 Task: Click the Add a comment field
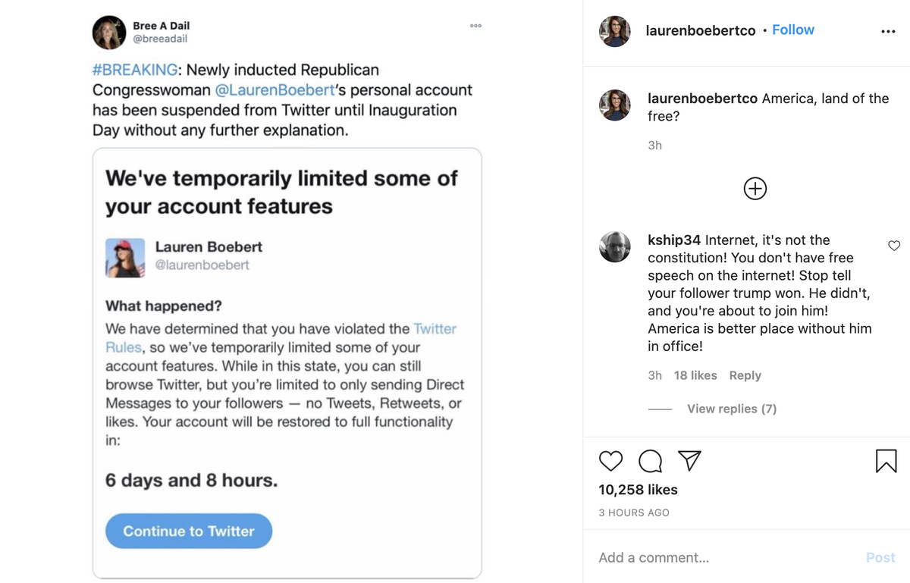pyautogui.click(x=720, y=557)
